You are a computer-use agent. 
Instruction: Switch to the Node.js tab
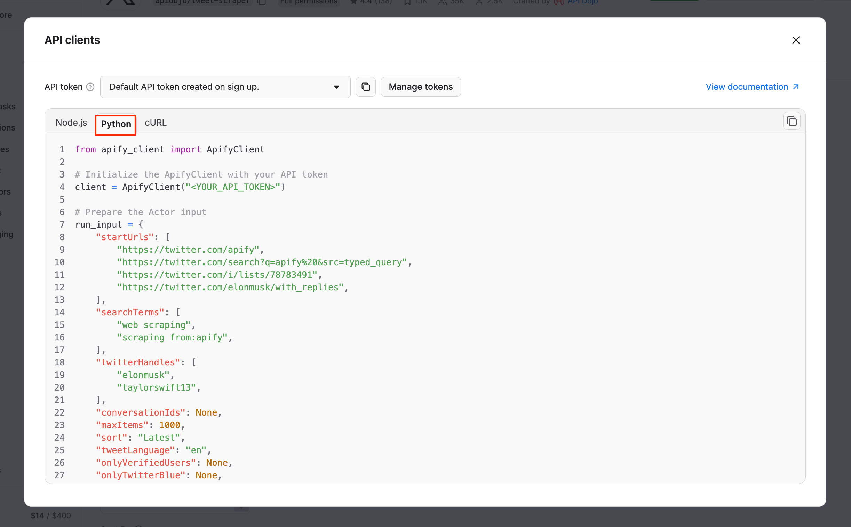tap(71, 123)
